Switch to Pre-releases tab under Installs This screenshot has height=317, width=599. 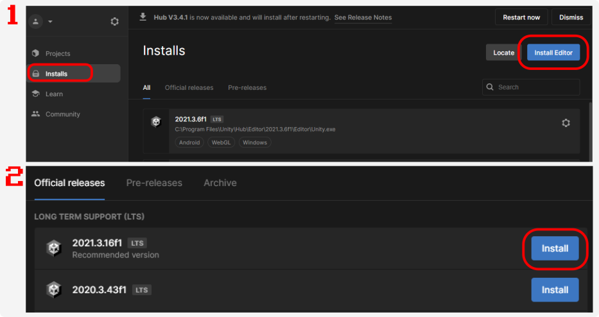coord(247,88)
